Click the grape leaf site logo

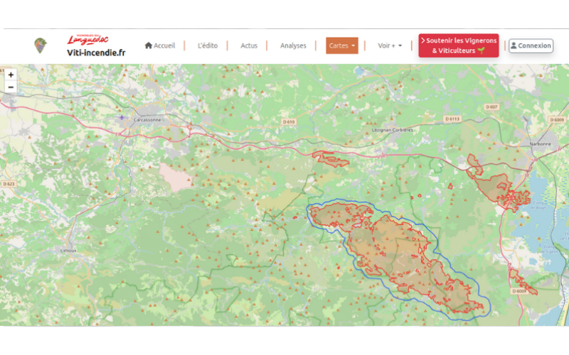(x=41, y=45)
